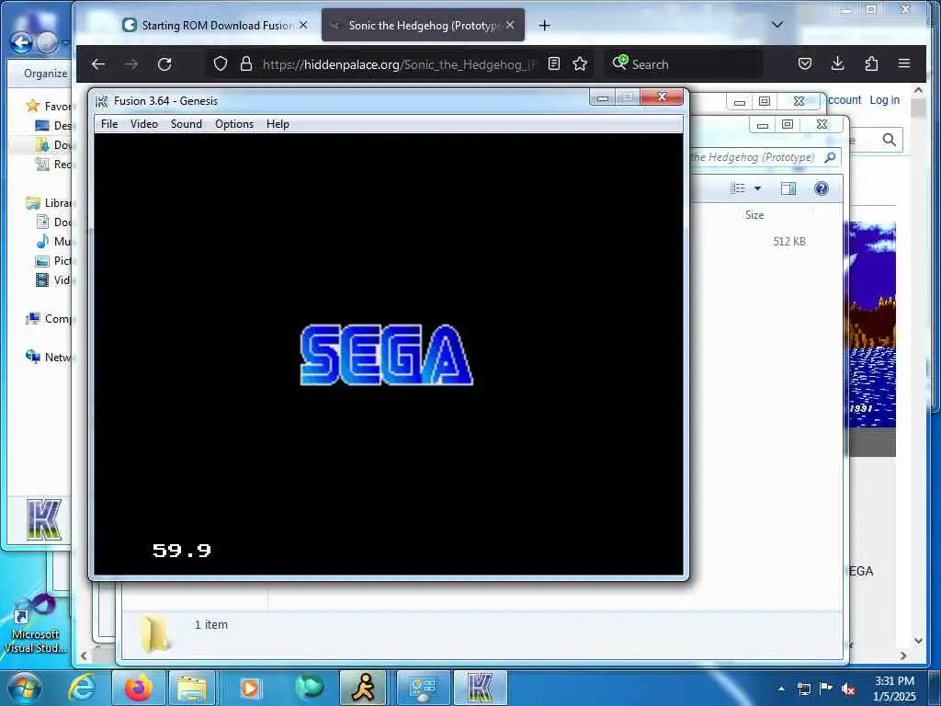941x706 pixels.
Task: Open Firefox extensions menu
Action: (x=871, y=63)
